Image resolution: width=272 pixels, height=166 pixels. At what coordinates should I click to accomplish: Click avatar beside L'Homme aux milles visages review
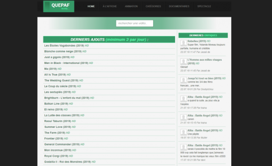(183, 62)
